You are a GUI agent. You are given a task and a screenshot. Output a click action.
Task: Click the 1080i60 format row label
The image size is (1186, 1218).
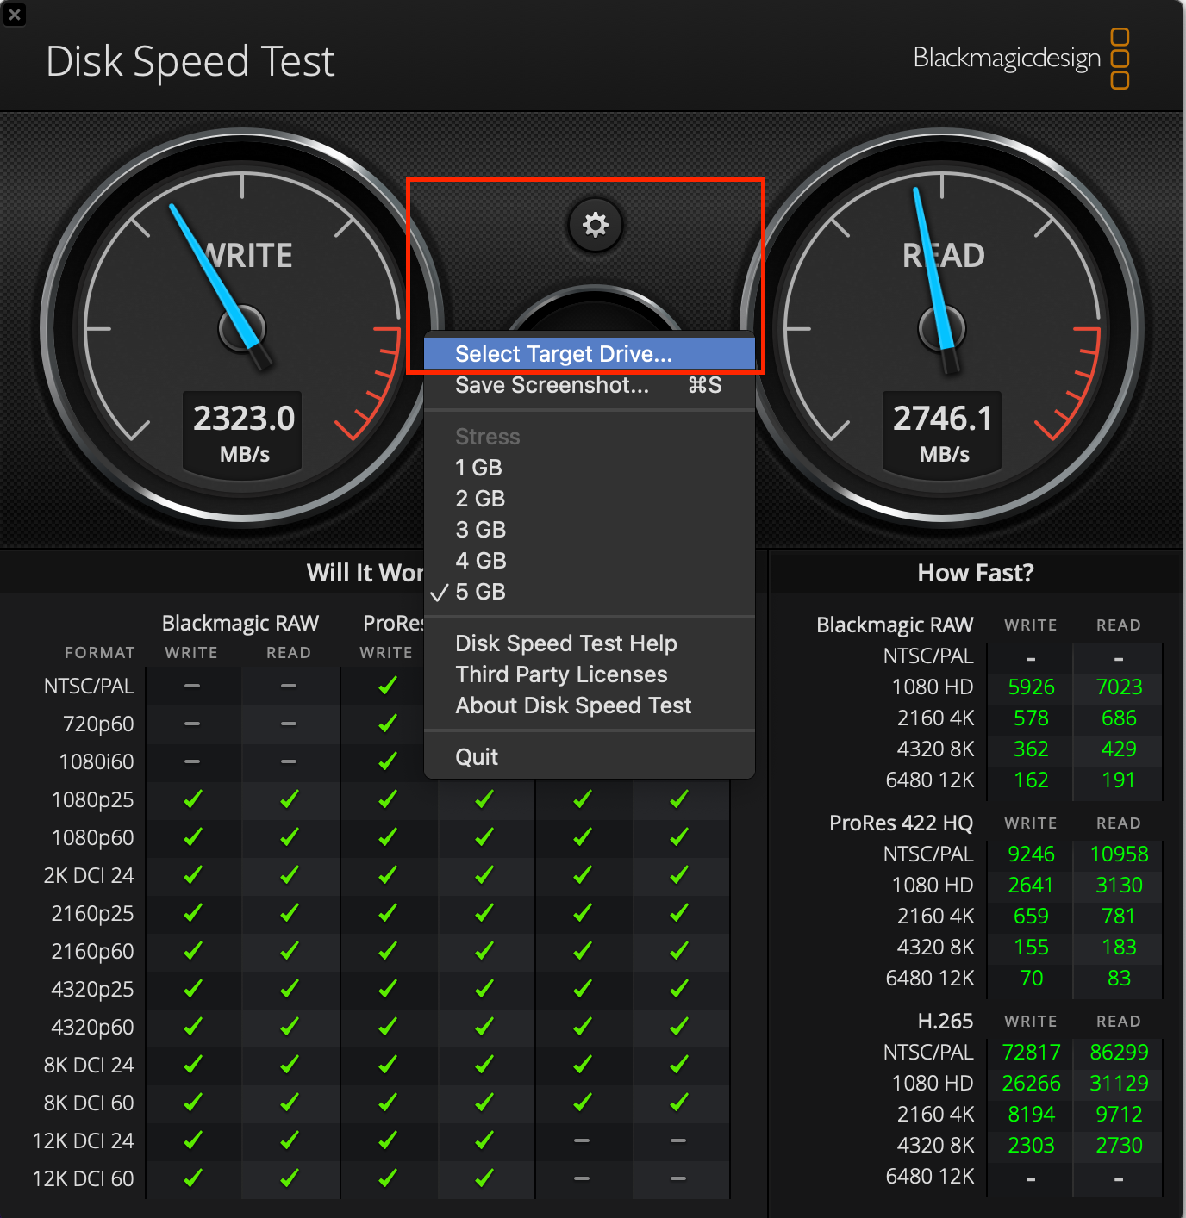click(x=97, y=762)
